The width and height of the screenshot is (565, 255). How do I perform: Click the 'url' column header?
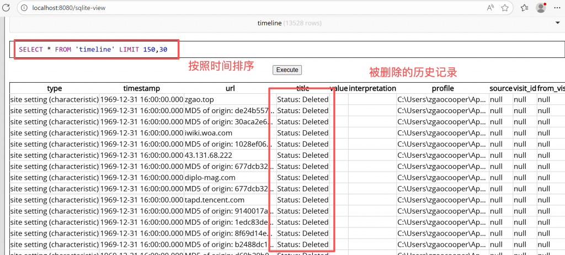tap(230, 88)
